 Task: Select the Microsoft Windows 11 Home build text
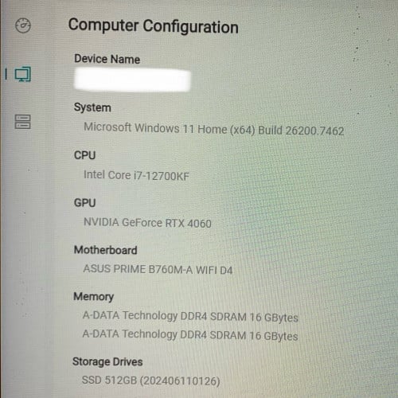pos(214,129)
